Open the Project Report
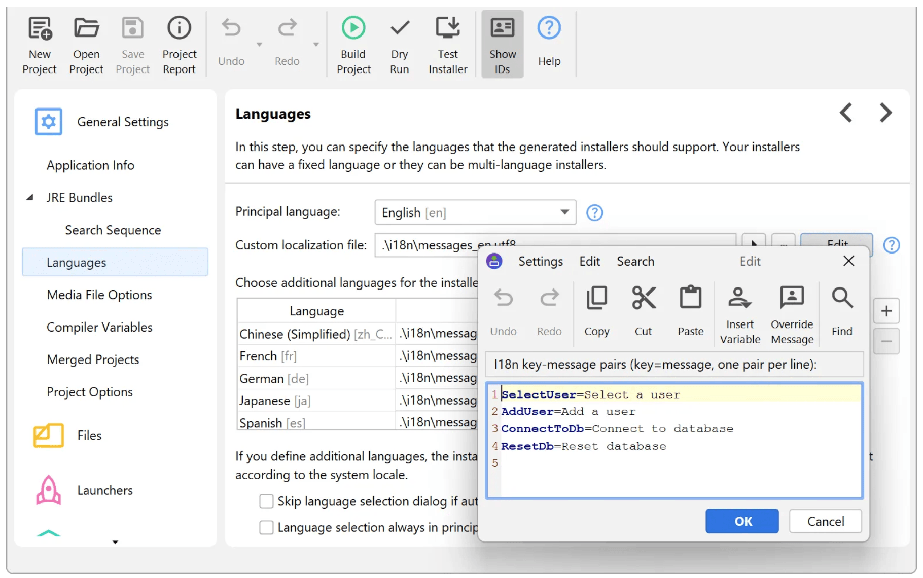The width and height of the screenshot is (923, 578). pyautogui.click(x=179, y=45)
